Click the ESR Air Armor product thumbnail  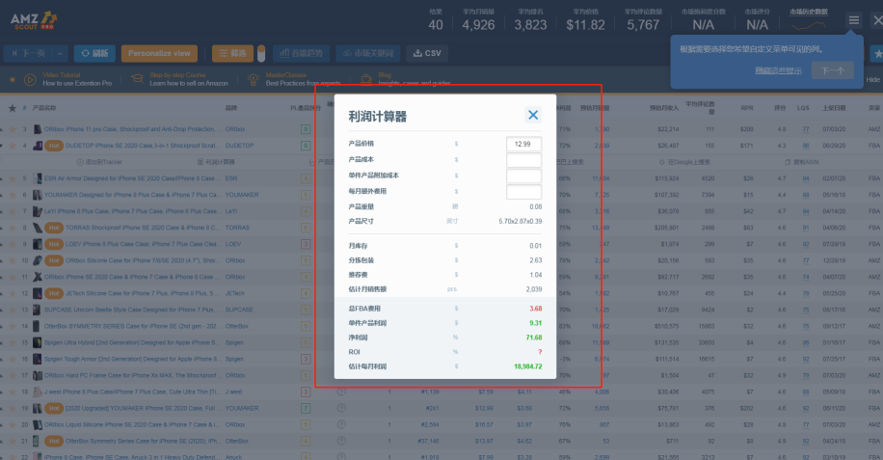[x=38, y=178]
